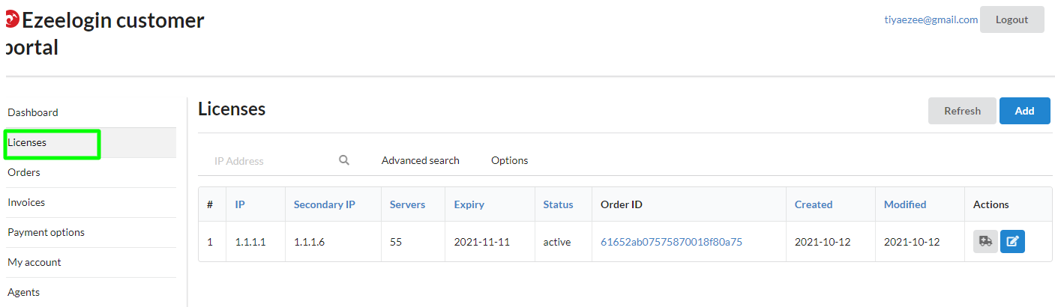Click the Refresh button

(962, 111)
